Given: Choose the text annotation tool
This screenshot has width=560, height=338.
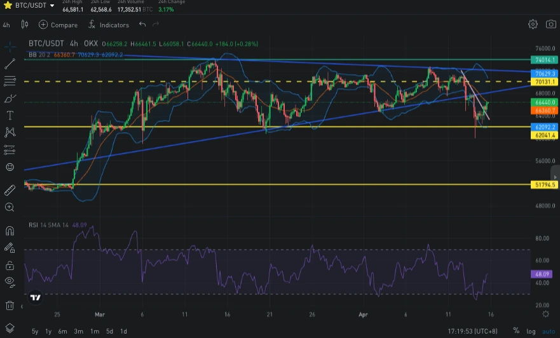Looking at the screenshot, I should point(10,115).
